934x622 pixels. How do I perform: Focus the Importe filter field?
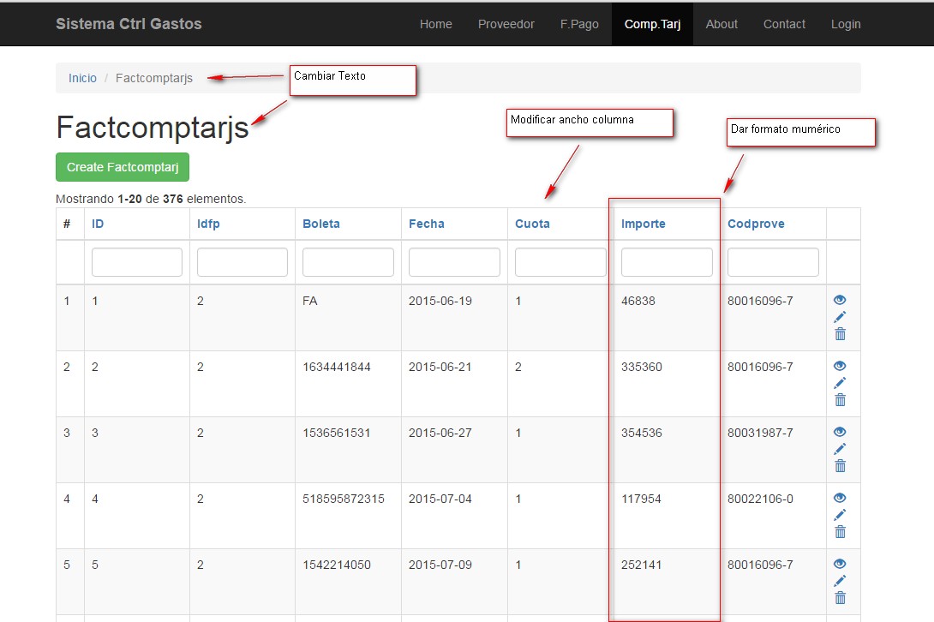[x=667, y=262]
